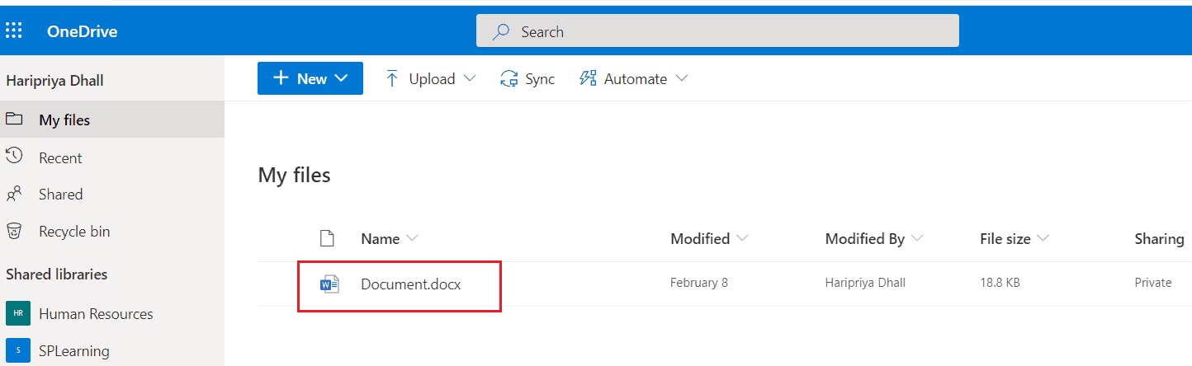Viewport: 1192px width, 366px height.
Task: Click the file type column header icon
Action: [328, 238]
